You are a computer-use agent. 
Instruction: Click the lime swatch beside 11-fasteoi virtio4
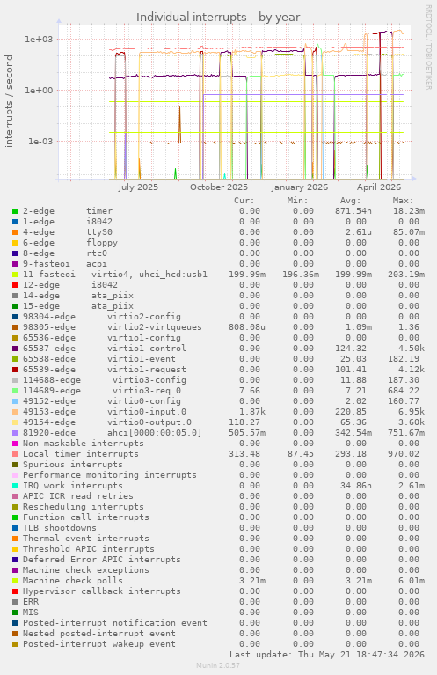click(15, 275)
